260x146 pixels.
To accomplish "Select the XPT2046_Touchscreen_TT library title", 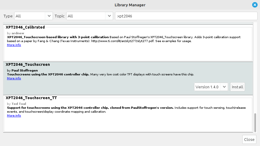I will click(x=31, y=98).
